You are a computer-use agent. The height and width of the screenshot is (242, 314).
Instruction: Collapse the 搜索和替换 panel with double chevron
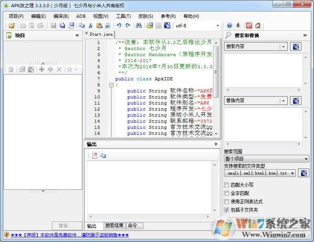coord(305,36)
